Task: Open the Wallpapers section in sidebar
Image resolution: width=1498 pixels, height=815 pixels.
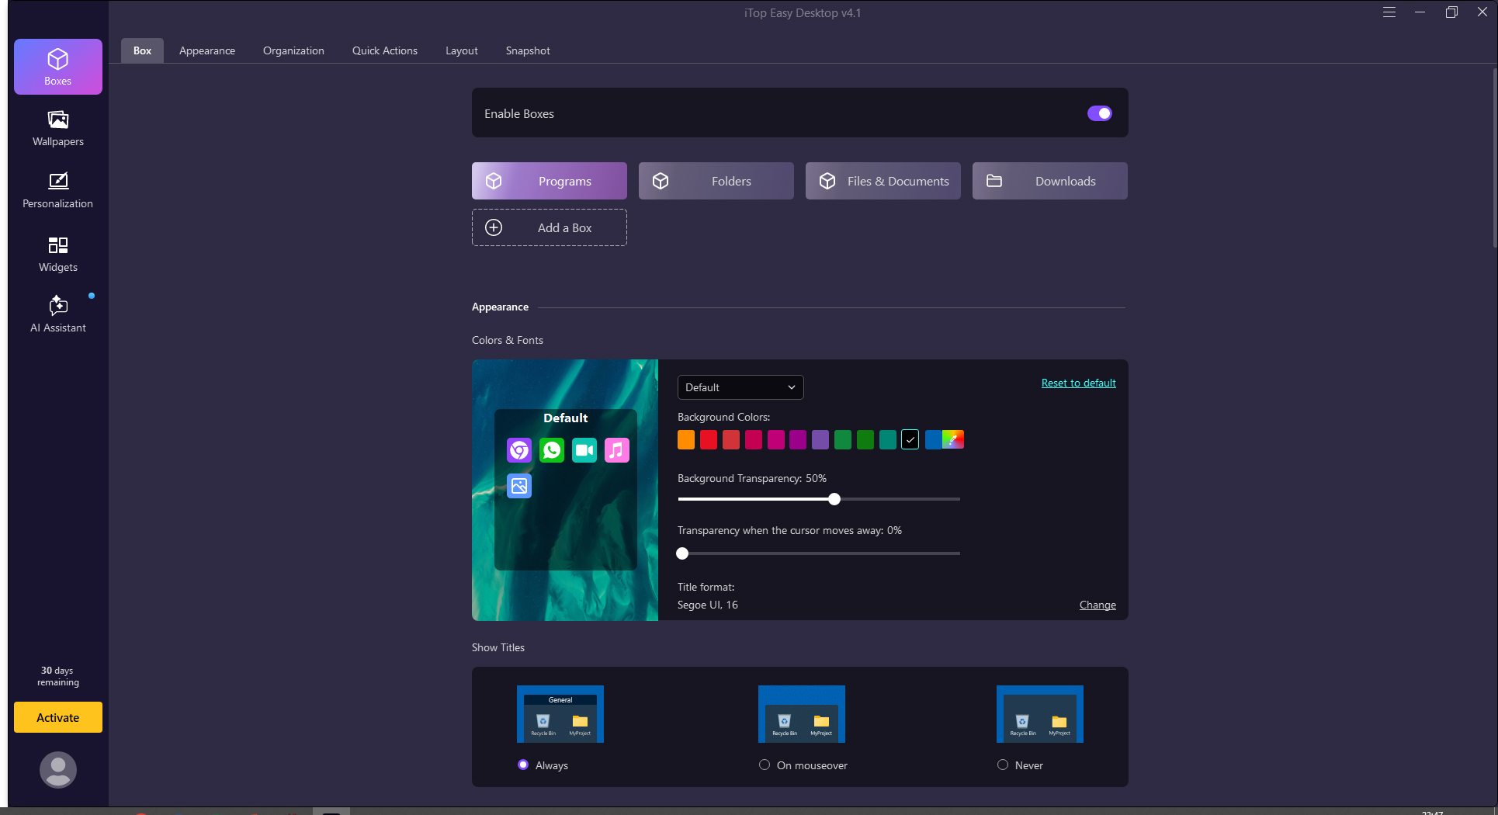Action: [x=58, y=128]
